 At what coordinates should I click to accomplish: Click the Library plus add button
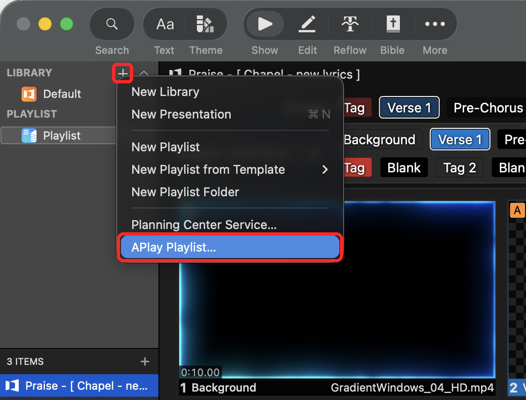(123, 73)
